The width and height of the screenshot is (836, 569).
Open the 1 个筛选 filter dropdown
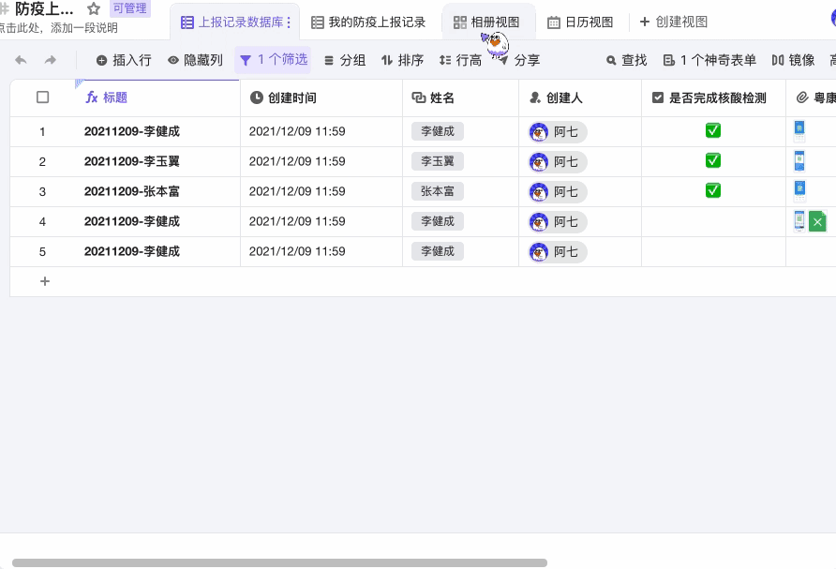273,60
